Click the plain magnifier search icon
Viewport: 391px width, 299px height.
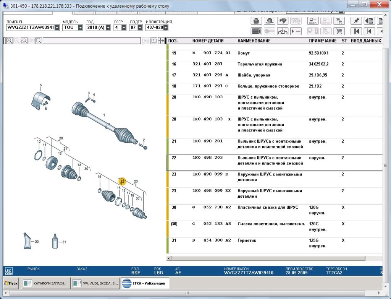(x=39, y=41)
